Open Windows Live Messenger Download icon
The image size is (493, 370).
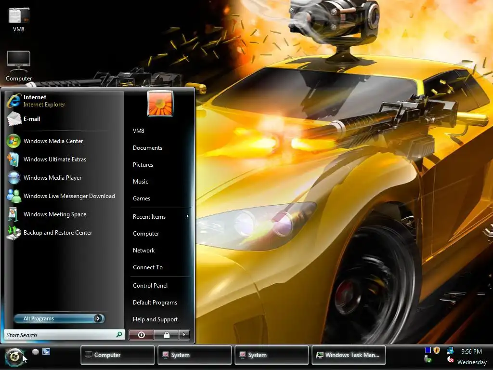point(14,196)
